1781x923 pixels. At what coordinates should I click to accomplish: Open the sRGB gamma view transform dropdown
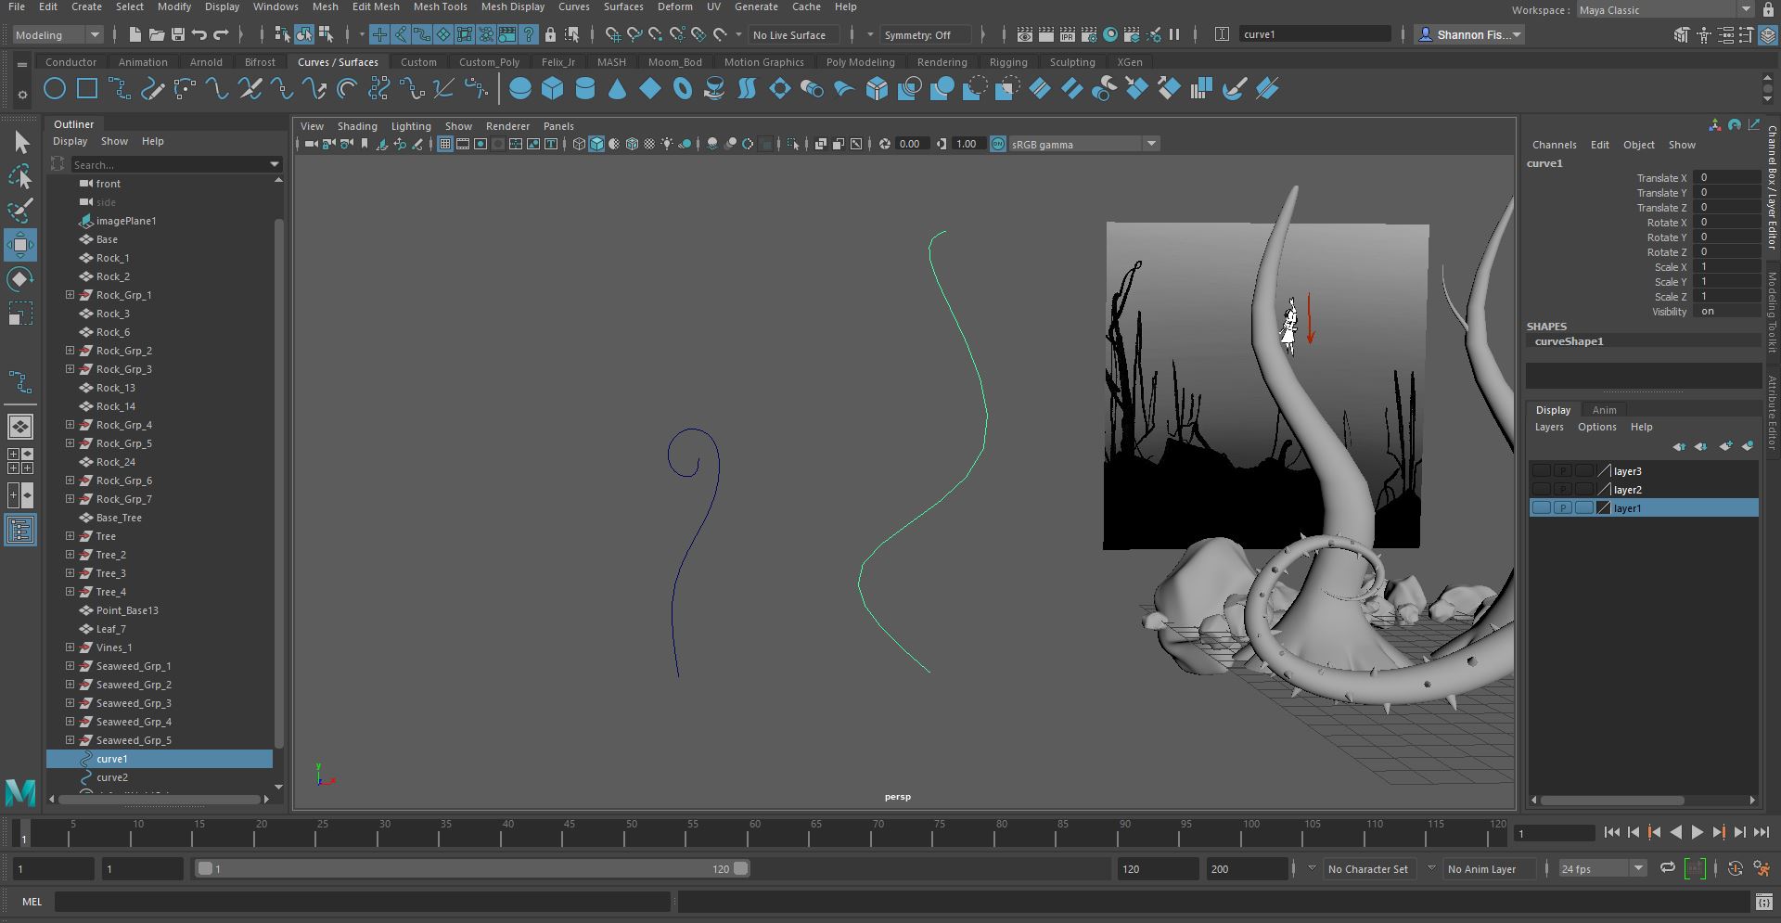tap(1151, 144)
